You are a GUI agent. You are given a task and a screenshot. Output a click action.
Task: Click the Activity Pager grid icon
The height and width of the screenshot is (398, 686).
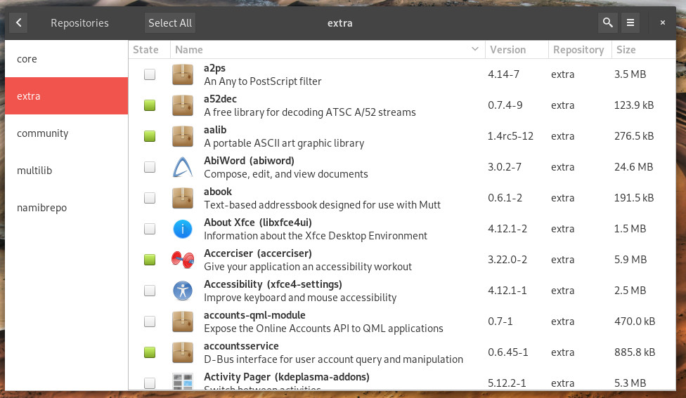(x=183, y=381)
